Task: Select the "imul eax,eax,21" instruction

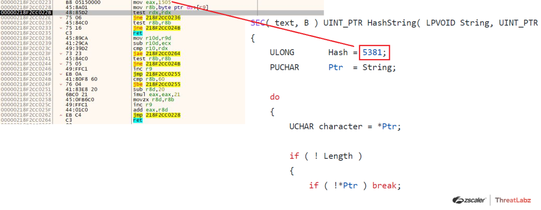Action: pos(151,94)
